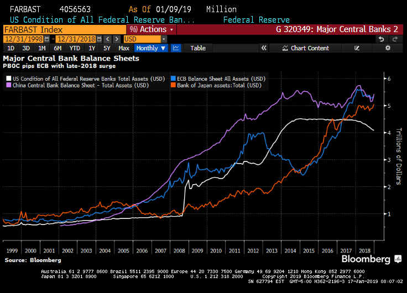The image size is (407, 293).
Task: Click the undo arrow icon
Action: (x=382, y=39)
